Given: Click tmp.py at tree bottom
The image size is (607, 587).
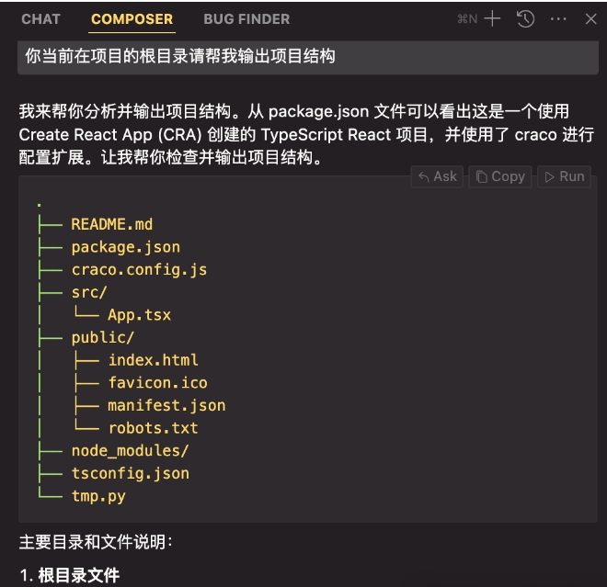Looking at the screenshot, I should (98, 496).
